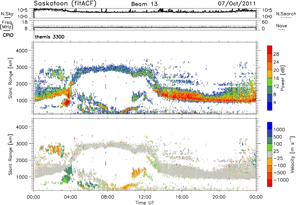Click the "12" label on Power colorbar

click(x=276, y=87)
